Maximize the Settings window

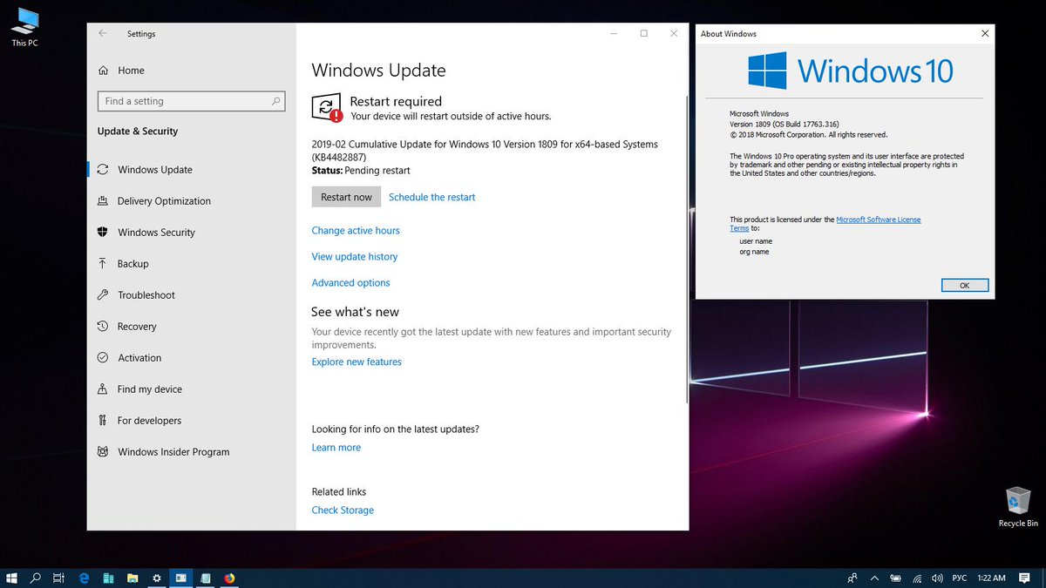(643, 34)
